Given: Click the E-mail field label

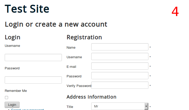Looking at the screenshot, I should (x=71, y=67).
